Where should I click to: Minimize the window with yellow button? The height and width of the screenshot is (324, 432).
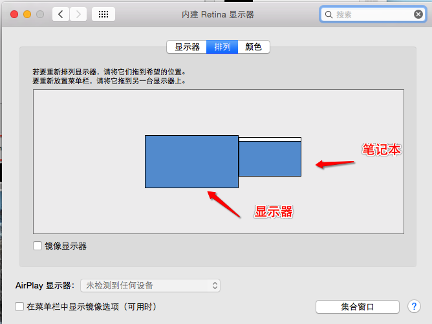point(27,14)
